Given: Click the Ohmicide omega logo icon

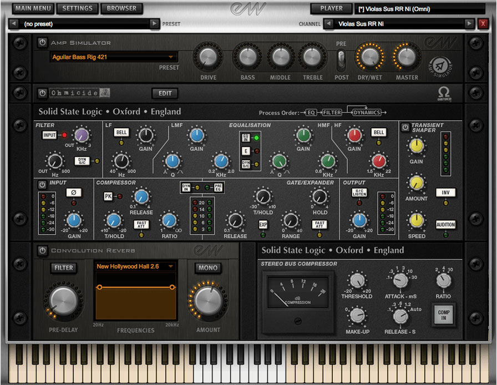Looking at the screenshot, I should point(444,93).
